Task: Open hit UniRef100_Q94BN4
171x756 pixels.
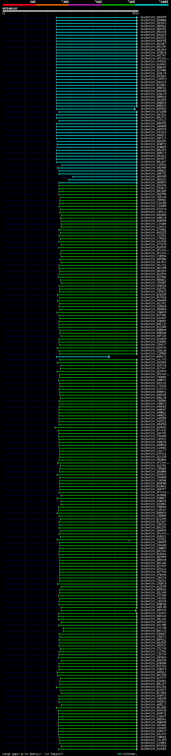Action: pyautogui.click(x=153, y=20)
